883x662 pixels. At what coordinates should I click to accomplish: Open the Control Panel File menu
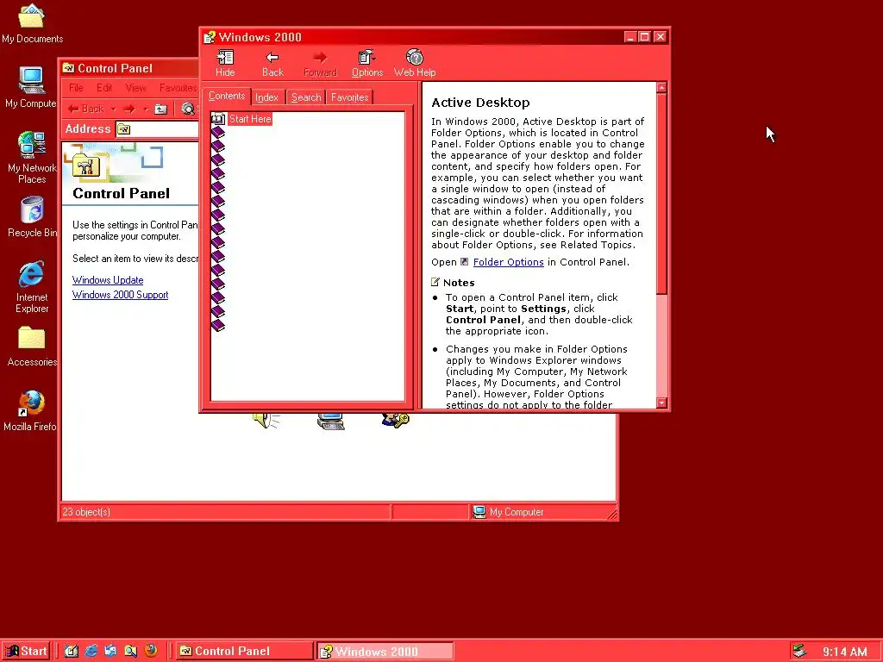[76, 88]
